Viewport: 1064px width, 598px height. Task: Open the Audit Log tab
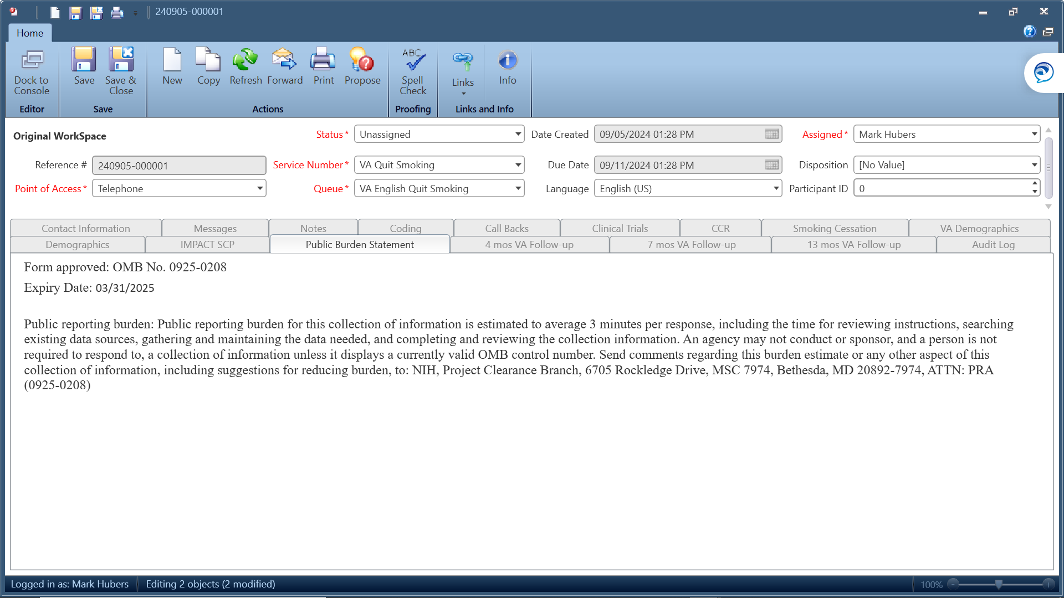click(993, 245)
